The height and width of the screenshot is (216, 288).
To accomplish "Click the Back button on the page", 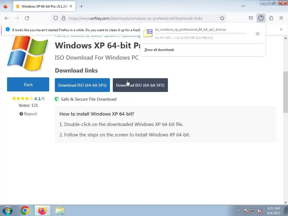I will click(28, 84).
